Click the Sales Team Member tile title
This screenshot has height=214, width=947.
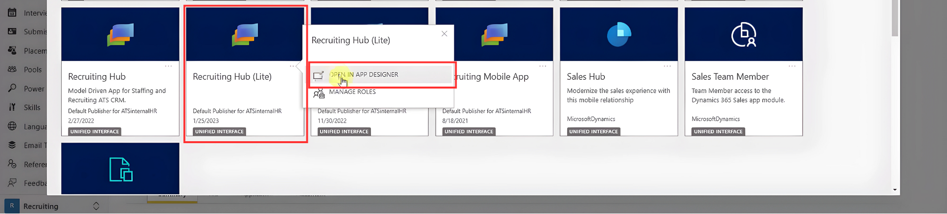[x=730, y=77]
